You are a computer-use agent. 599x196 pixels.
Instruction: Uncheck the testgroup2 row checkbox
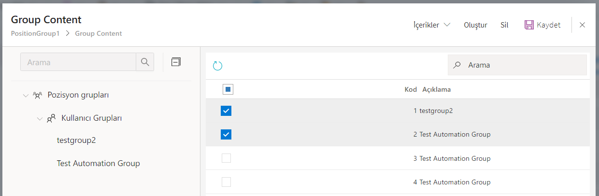coord(226,111)
